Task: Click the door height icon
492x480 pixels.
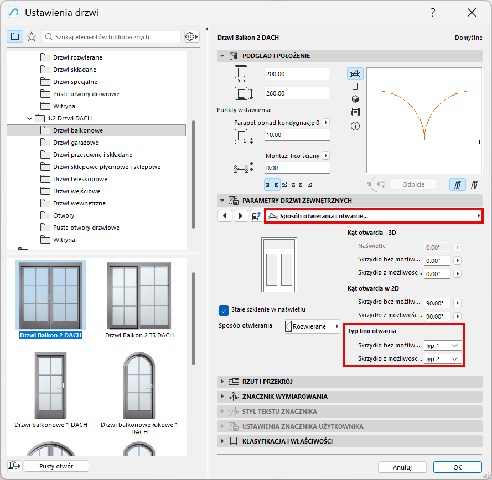Action: 244,93
